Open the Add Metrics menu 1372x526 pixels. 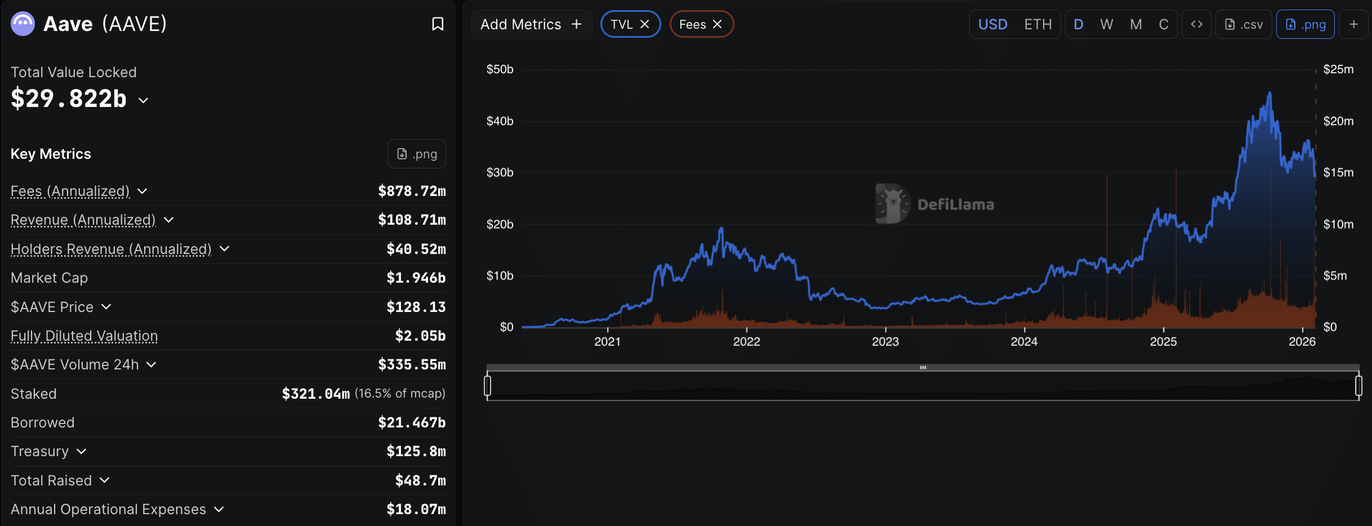pos(531,24)
